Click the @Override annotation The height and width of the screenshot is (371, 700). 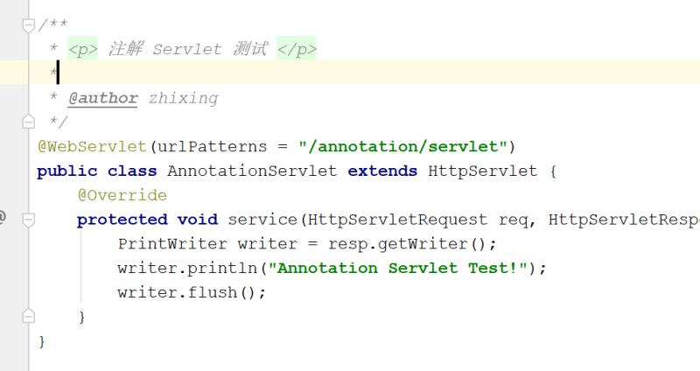[122, 195]
